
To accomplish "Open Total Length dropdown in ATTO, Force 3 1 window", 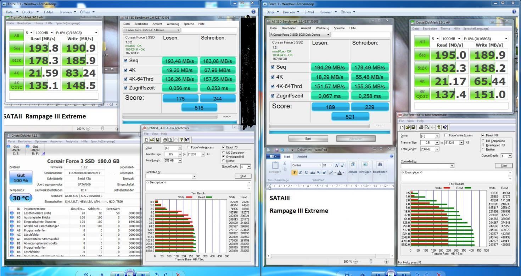I will pyautogui.click(x=180, y=160).
